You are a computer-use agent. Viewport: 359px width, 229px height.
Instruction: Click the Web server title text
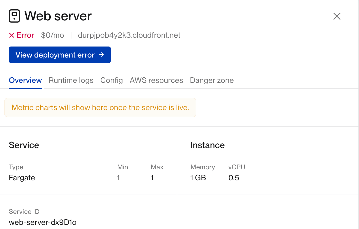tap(58, 16)
